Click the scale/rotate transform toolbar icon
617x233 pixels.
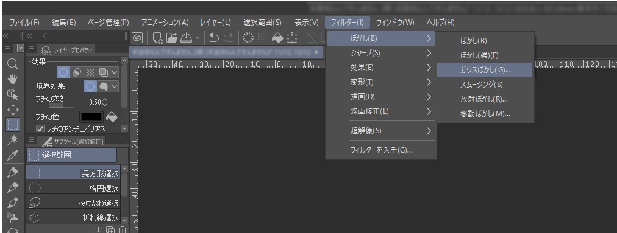point(292,38)
